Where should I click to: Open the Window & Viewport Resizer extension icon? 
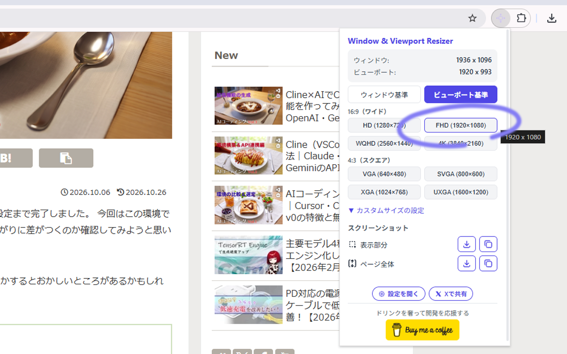point(501,18)
